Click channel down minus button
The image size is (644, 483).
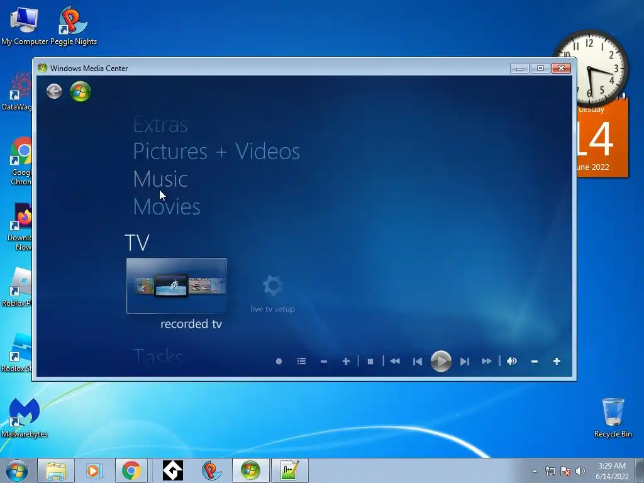coord(324,362)
